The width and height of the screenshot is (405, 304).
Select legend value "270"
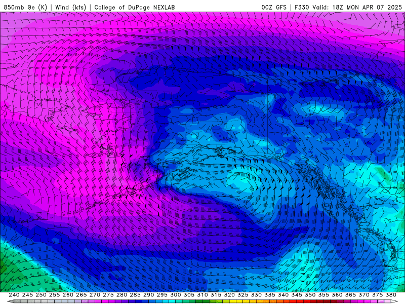(x=95, y=295)
